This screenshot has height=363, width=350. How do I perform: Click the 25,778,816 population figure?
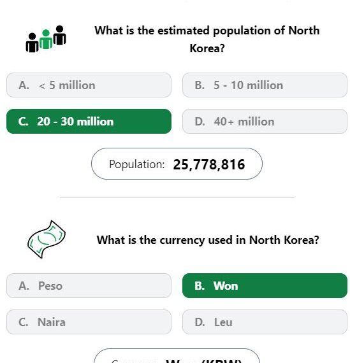[209, 164]
